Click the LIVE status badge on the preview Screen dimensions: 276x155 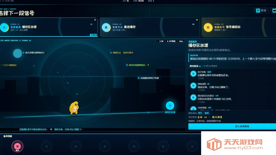click(x=170, y=41)
